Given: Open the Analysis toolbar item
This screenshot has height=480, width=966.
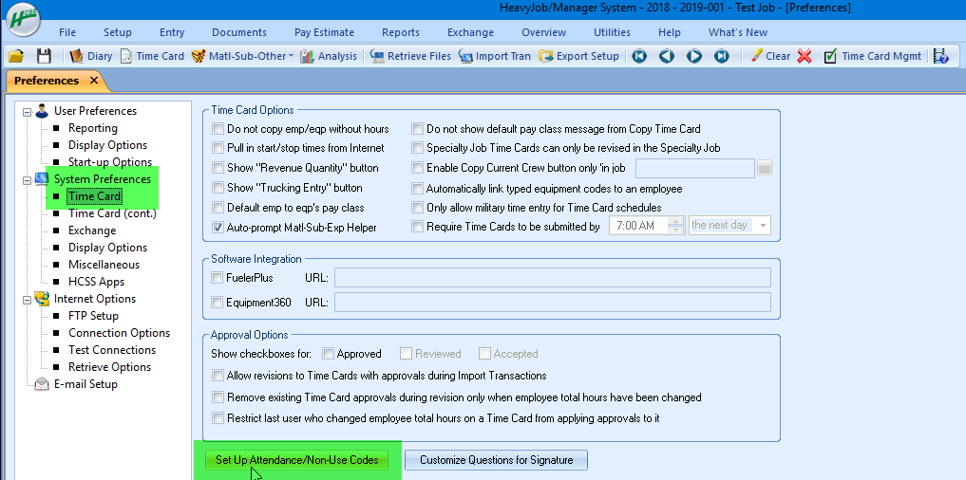Looking at the screenshot, I should tap(329, 56).
